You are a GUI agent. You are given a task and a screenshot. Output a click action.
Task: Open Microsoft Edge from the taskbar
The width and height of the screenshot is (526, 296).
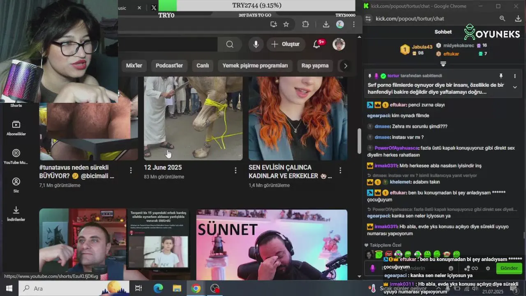point(158,289)
